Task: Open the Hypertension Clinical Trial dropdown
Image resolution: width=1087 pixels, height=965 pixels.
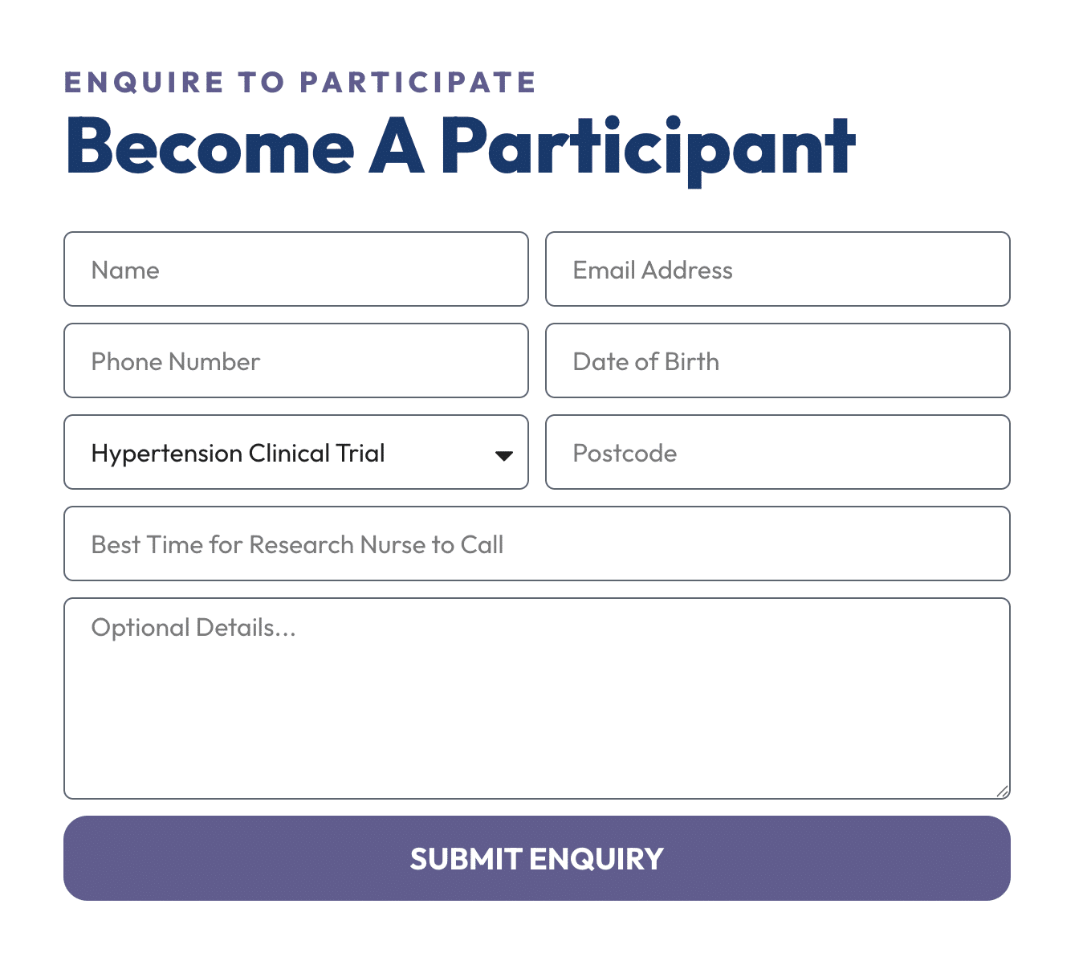Action: 295,452
